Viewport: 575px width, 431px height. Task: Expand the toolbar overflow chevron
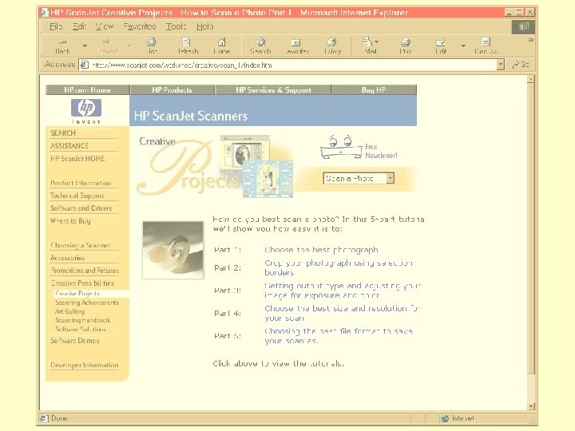(530, 40)
